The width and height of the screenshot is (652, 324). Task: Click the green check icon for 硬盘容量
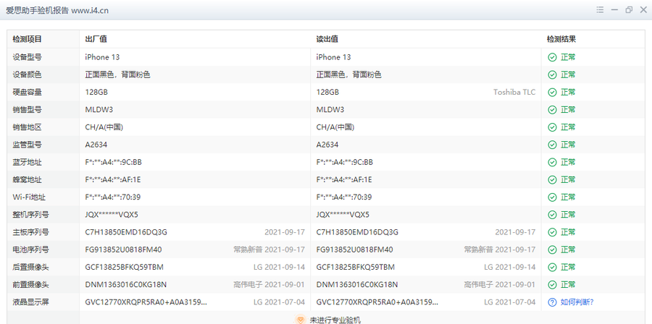552,92
